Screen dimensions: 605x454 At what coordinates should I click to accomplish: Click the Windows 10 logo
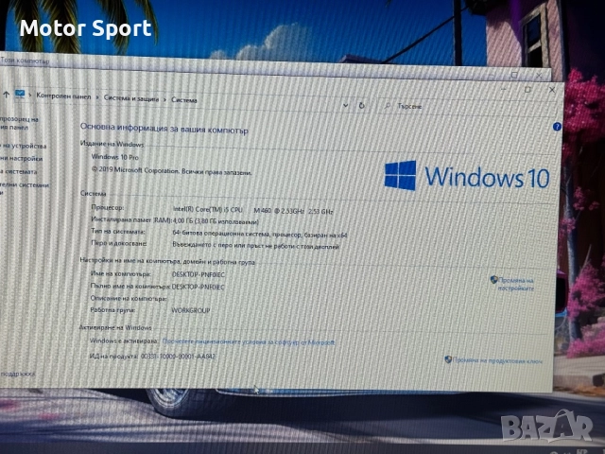click(467, 176)
